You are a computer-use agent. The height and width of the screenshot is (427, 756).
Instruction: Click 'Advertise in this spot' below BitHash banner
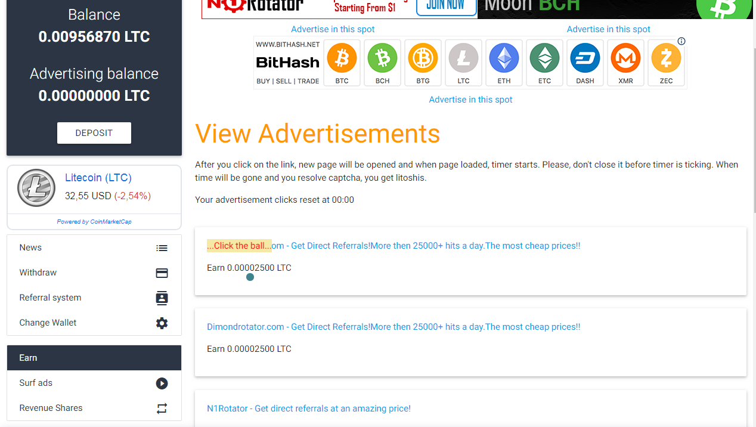[x=470, y=100]
